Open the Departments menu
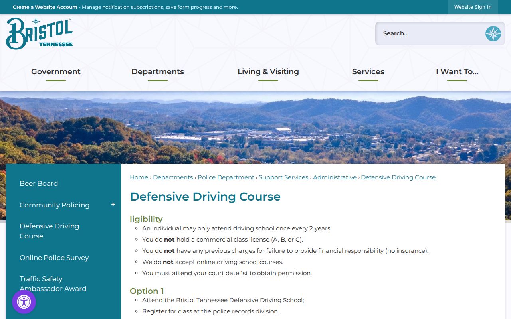This screenshot has height=319, width=511. coord(158,72)
